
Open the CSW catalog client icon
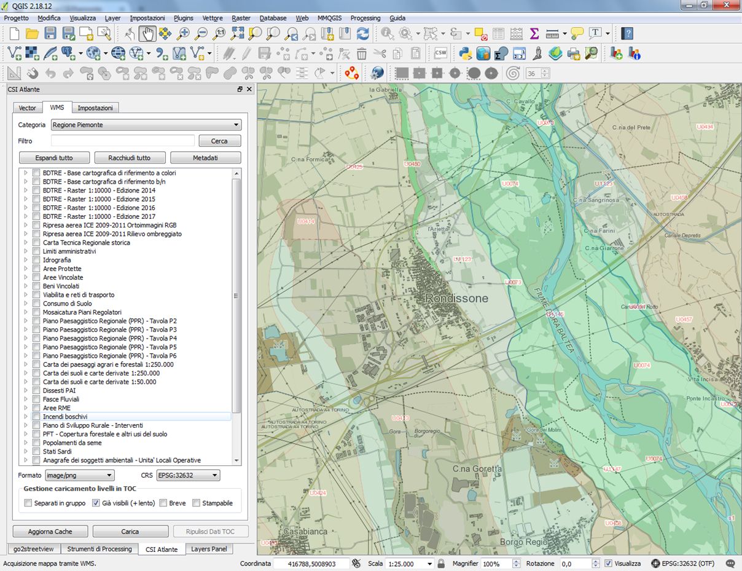[x=440, y=53]
